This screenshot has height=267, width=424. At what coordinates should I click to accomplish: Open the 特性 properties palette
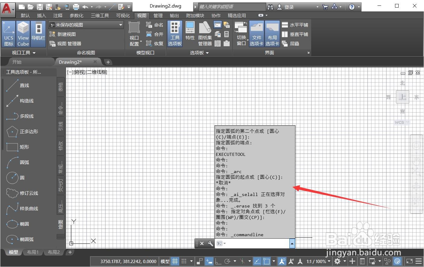[x=190, y=31]
